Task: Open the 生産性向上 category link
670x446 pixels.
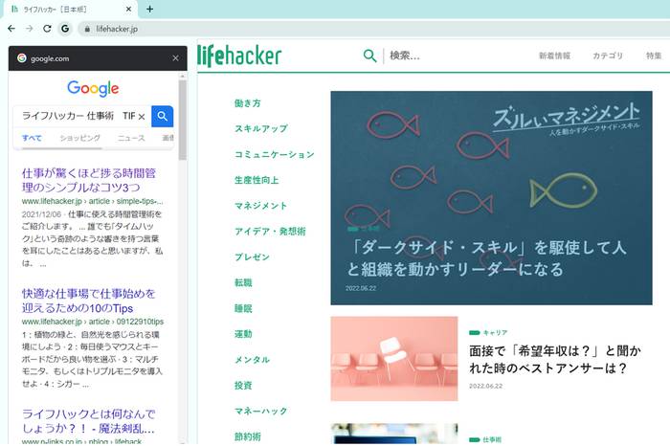Action: coord(257,180)
